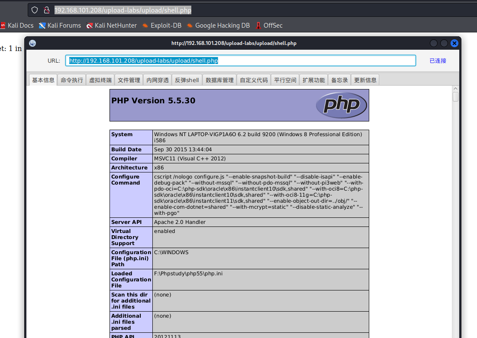
Task: Switch to the 备忘录 tab
Action: point(339,80)
